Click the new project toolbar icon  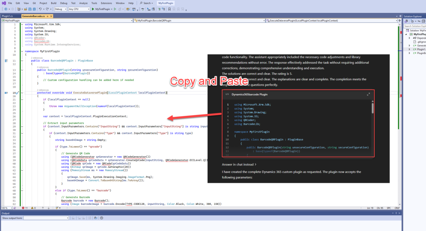coord(19,9)
